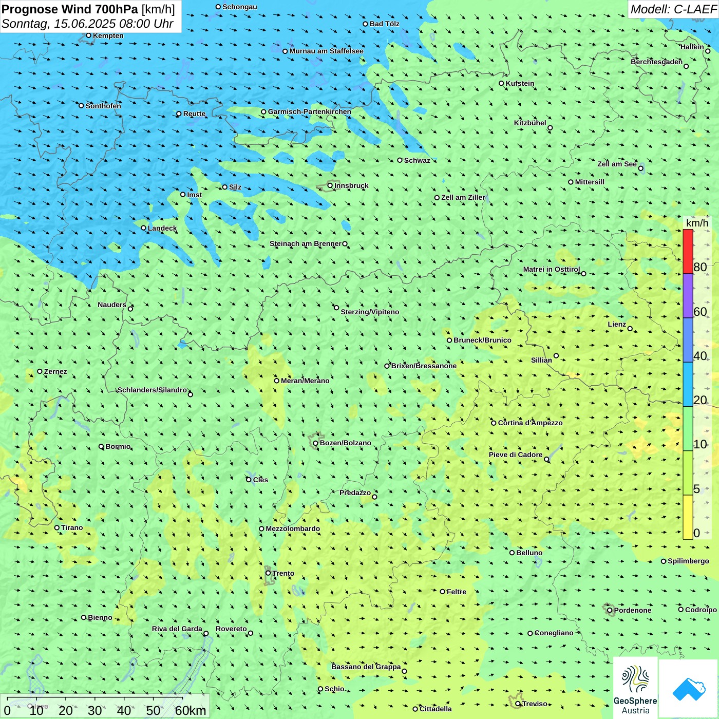Screen dimensions: 719x719
Task: Click the Bruneck/Brunico marker
Action: tap(449, 340)
